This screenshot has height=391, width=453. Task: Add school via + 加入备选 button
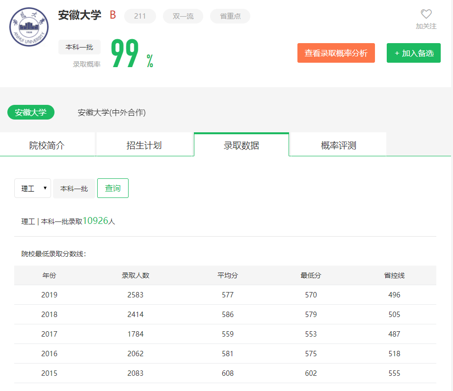[413, 53]
